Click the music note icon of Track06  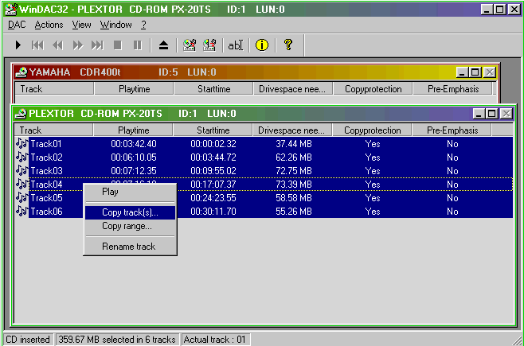tap(22, 212)
